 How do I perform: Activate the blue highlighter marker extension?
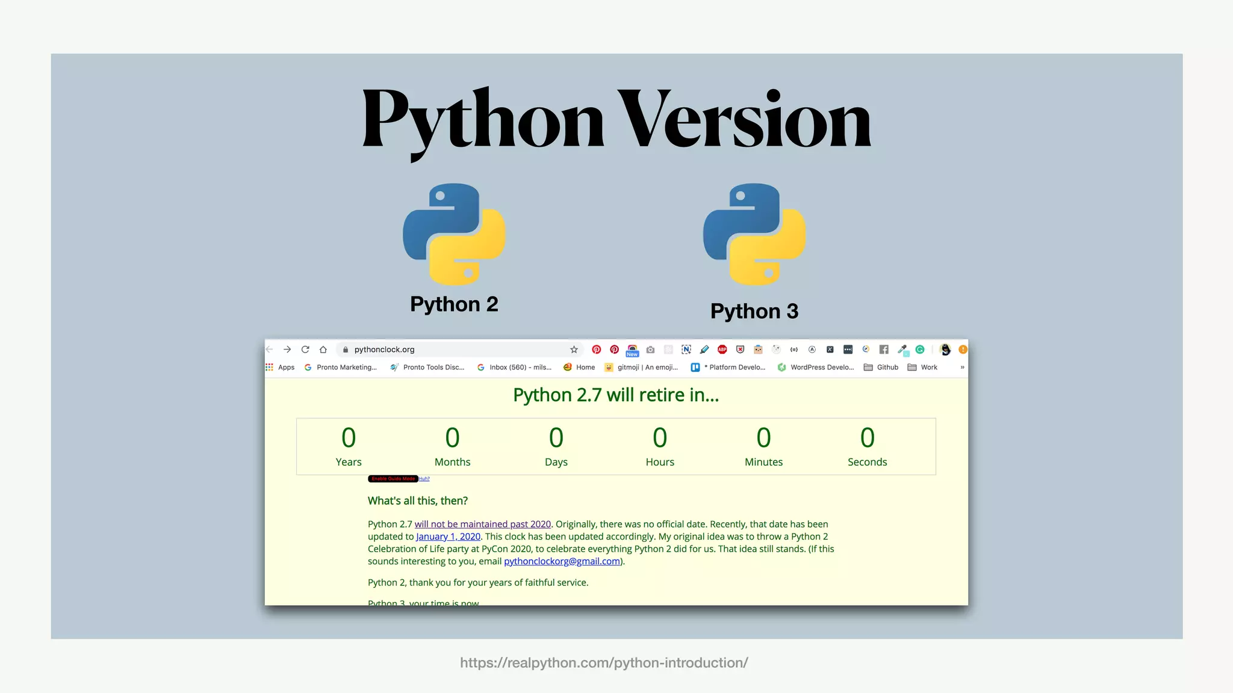704,350
